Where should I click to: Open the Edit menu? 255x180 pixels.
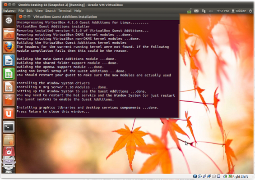pos(29,11)
